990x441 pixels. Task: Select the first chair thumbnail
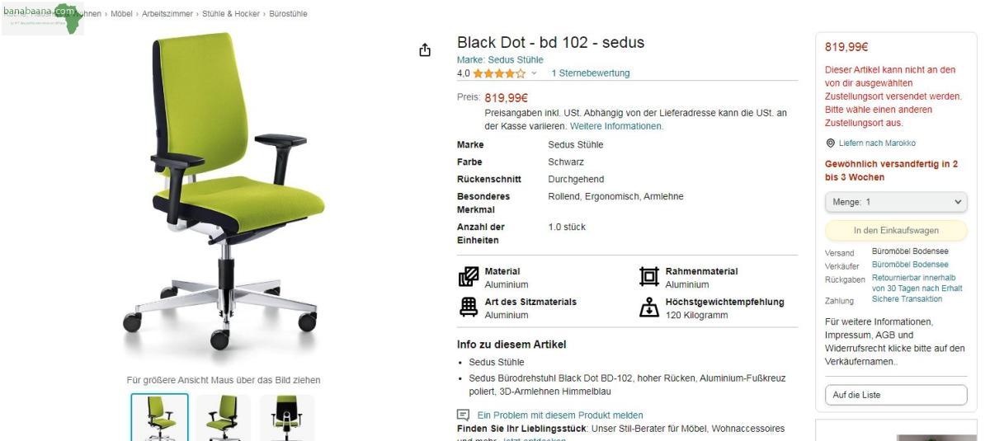(159, 417)
